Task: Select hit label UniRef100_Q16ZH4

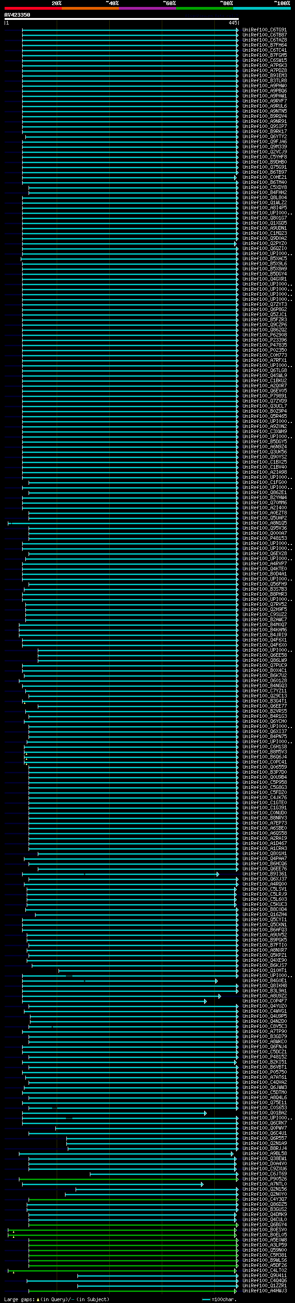Action: pos(264,915)
